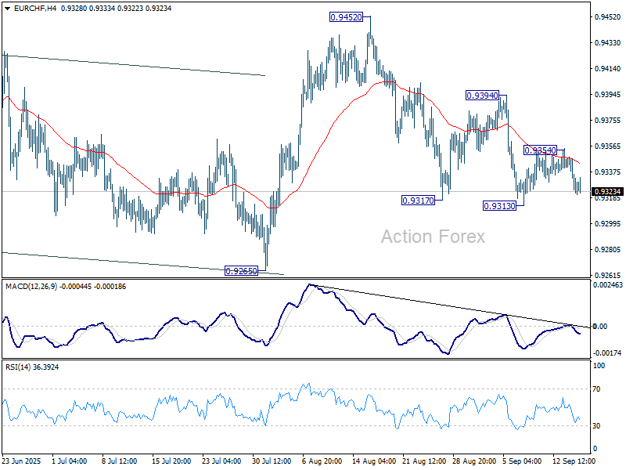Select the 0.93130 low price label
Screen dimensions: 626x470
coord(498,205)
